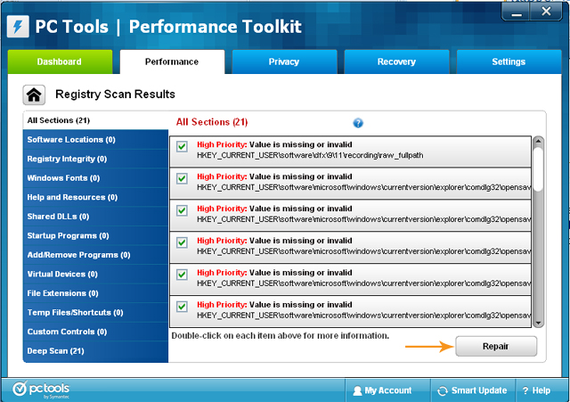Open Help in the bottom bar
The width and height of the screenshot is (570, 402).
pos(536,390)
